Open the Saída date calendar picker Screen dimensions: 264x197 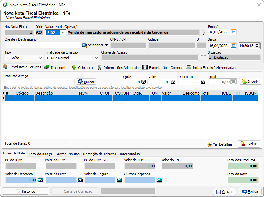tap(234, 45)
